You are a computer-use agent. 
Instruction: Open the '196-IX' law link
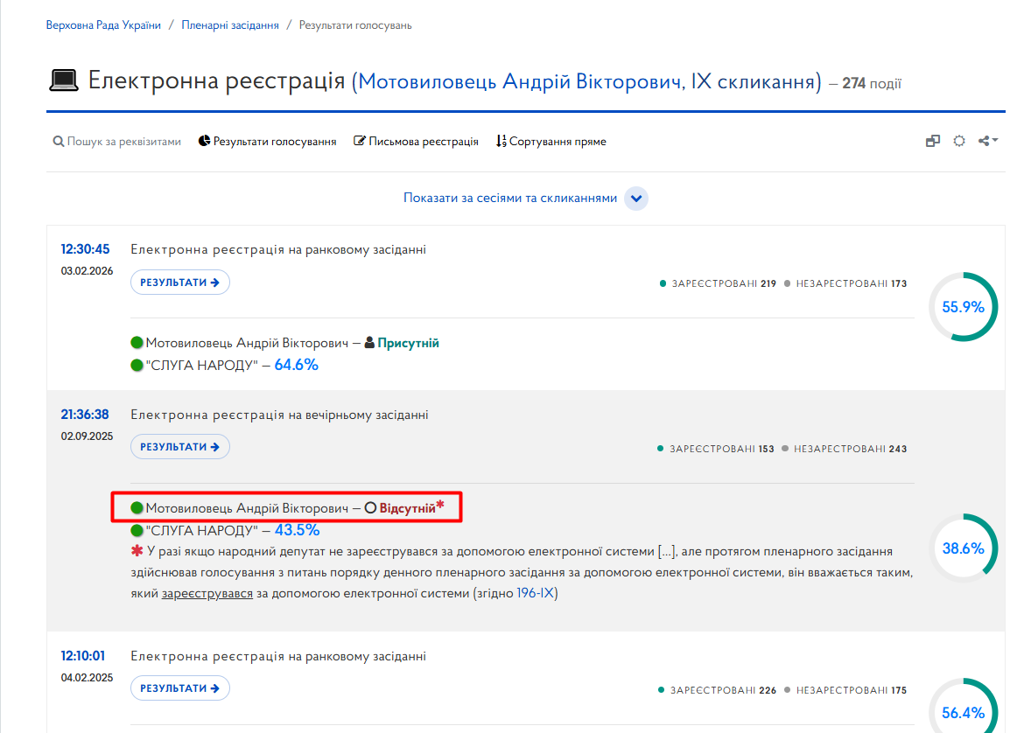point(536,593)
